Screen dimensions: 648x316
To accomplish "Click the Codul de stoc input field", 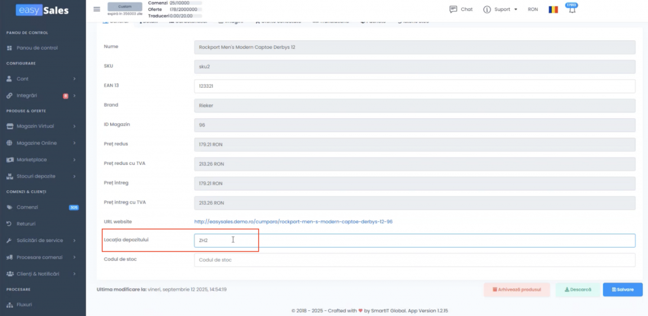I will pos(414,260).
